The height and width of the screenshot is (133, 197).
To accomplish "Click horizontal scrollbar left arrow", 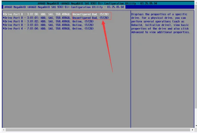I will coord(4,130).
